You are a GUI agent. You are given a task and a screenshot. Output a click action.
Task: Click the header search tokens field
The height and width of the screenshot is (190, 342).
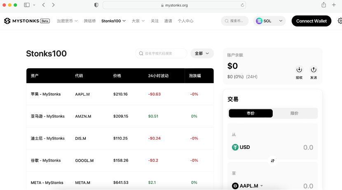[235, 21]
